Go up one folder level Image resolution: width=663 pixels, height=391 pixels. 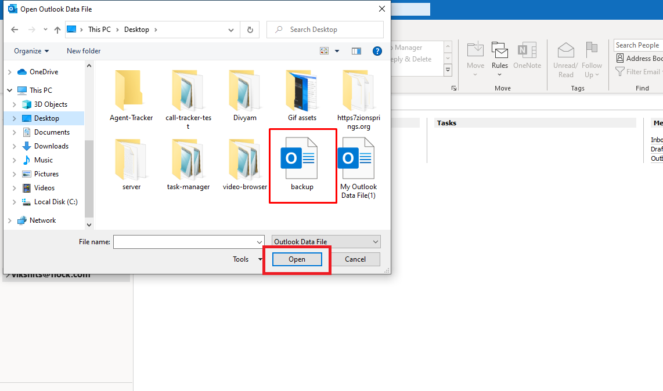[57, 30]
